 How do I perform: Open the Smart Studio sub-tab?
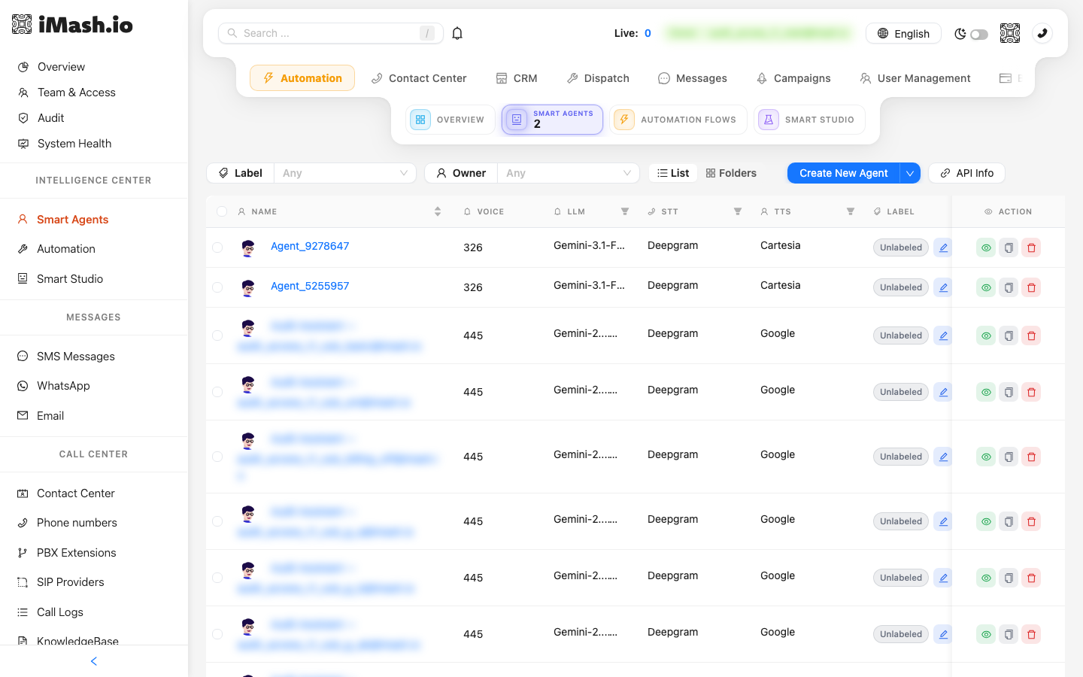pyautogui.click(x=809, y=120)
